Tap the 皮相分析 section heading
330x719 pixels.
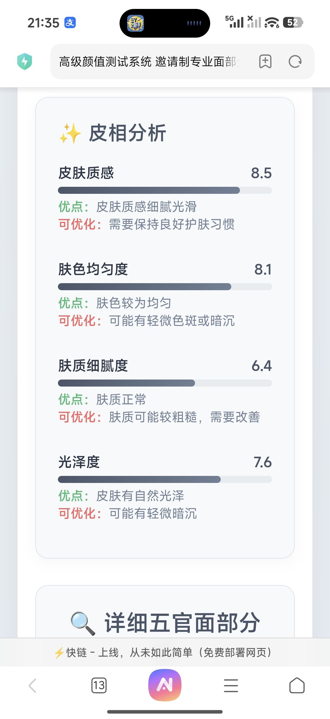point(127,133)
